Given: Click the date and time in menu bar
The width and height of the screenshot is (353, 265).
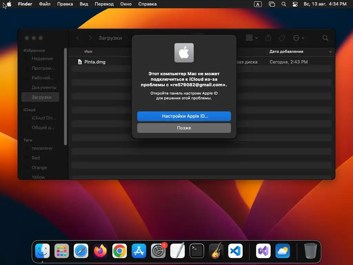Looking at the screenshot, I should coord(325,4).
